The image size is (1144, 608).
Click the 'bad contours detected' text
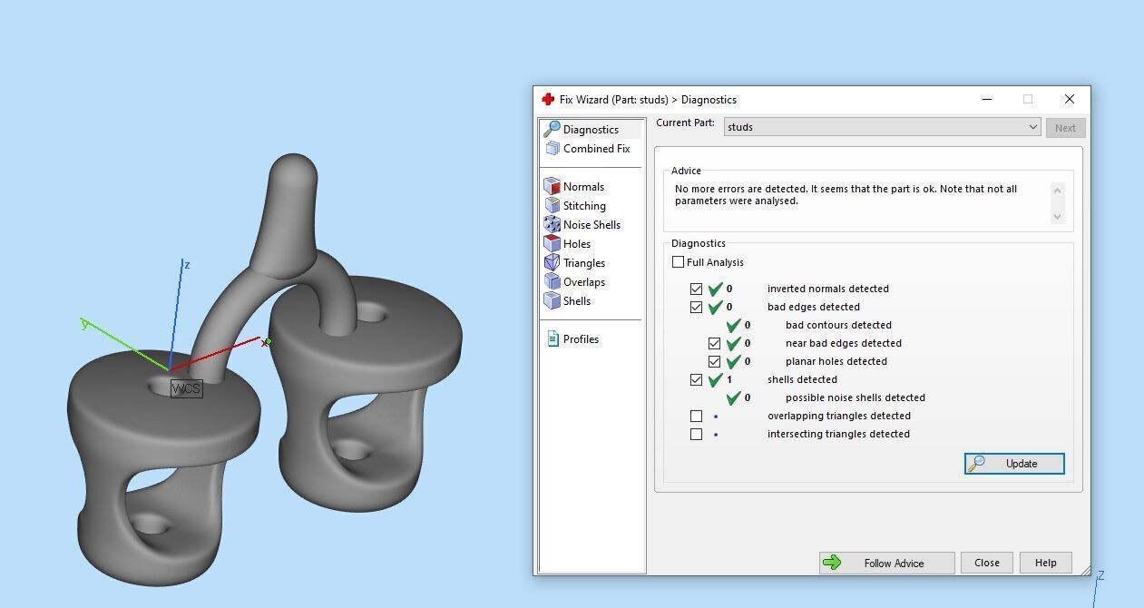pos(838,325)
